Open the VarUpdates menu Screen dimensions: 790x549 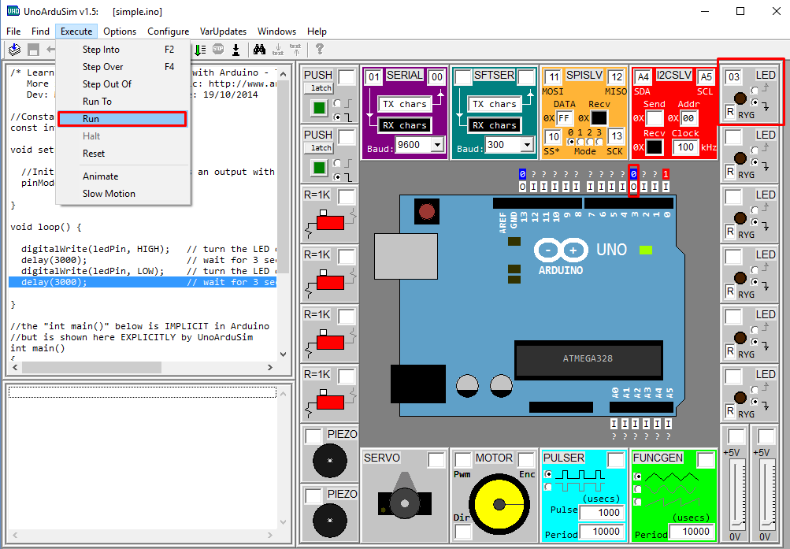click(x=223, y=32)
